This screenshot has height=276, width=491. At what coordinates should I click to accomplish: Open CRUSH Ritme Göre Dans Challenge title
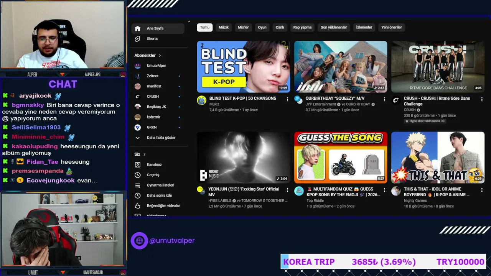coord(437,101)
